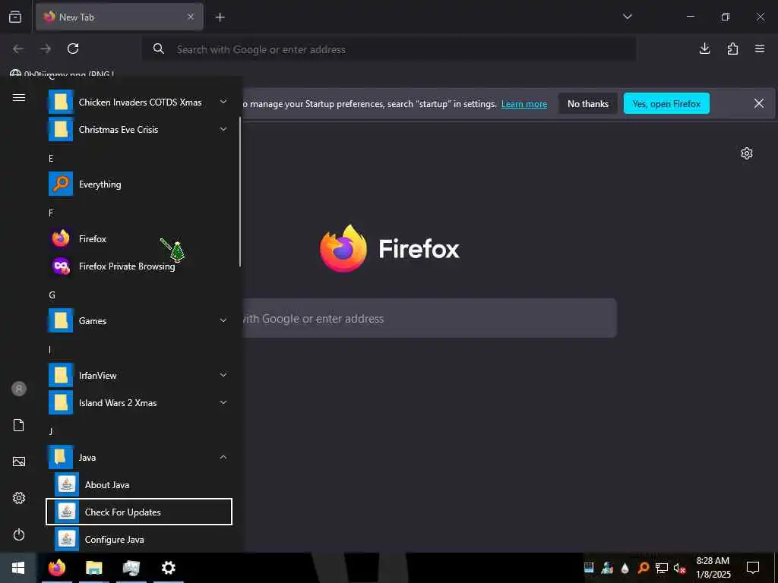Viewport: 778px width, 583px height.
Task: Open new tab personalize gear icon
Action: [747, 153]
